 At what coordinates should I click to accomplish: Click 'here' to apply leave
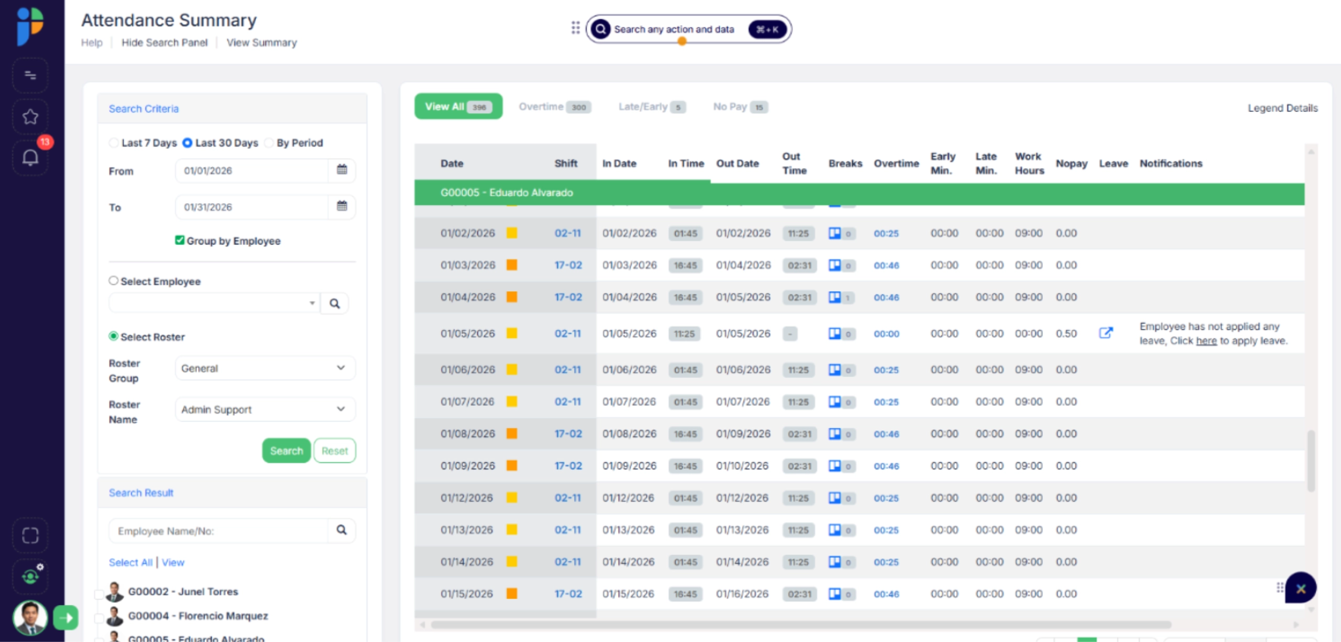pyautogui.click(x=1206, y=341)
